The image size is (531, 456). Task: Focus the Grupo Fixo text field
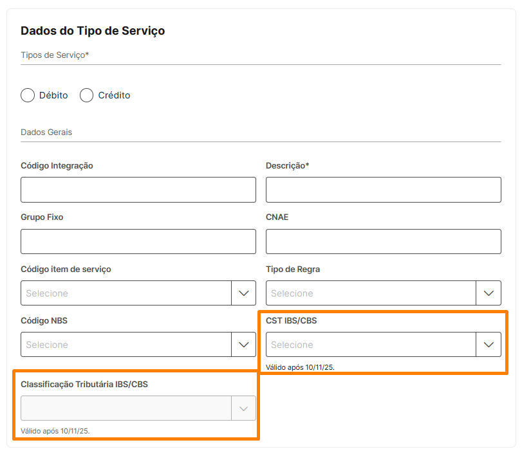tap(138, 241)
